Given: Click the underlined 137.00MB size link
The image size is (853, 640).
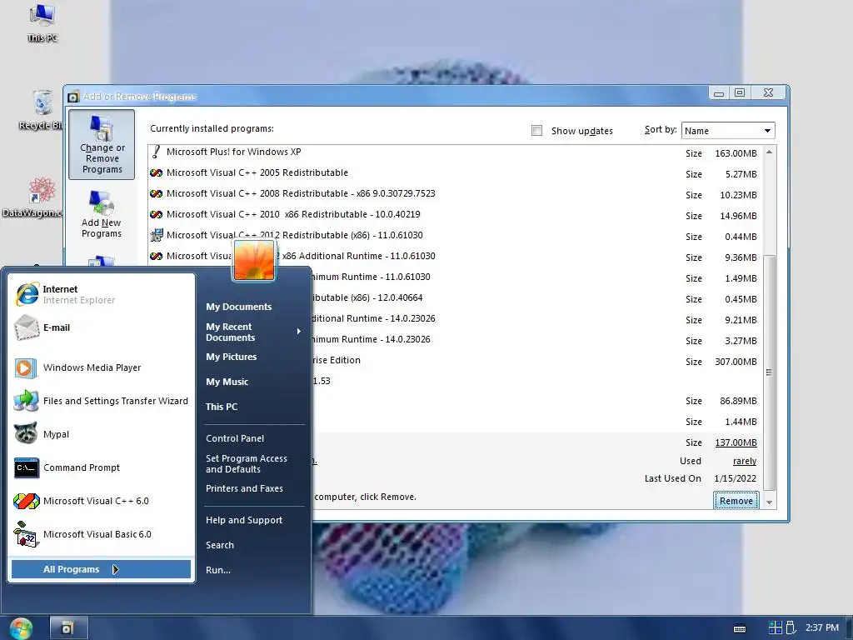Looking at the screenshot, I should click(x=736, y=442).
